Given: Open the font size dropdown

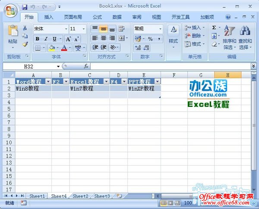Looking at the screenshot, I should [x=84, y=29].
